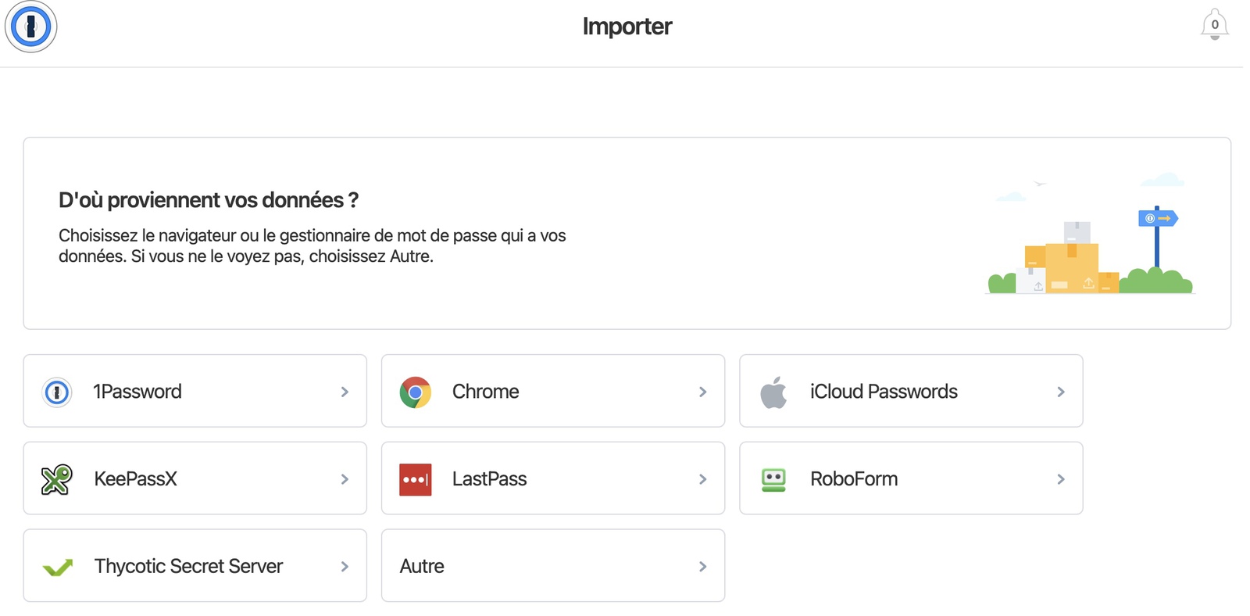This screenshot has width=1250, height=616.
Task: Select the Autre option label
Action: tap(422, 566)
